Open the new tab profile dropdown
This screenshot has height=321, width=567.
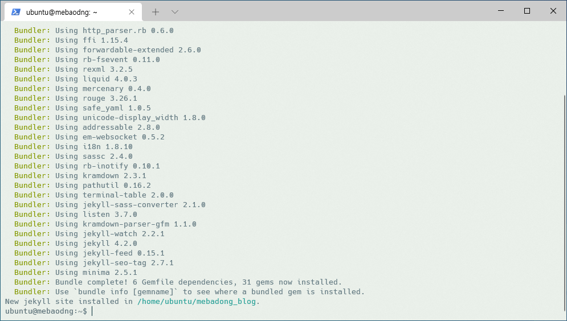coord(174,12)
